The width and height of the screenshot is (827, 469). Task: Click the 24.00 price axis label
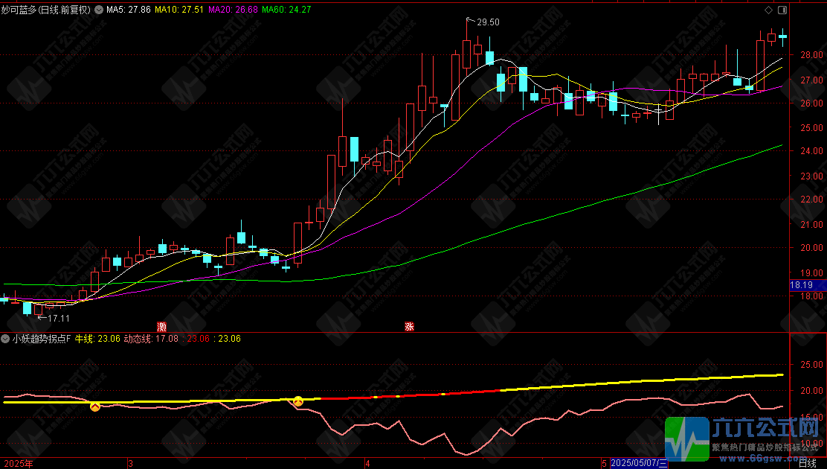click(x=811, y=151)
